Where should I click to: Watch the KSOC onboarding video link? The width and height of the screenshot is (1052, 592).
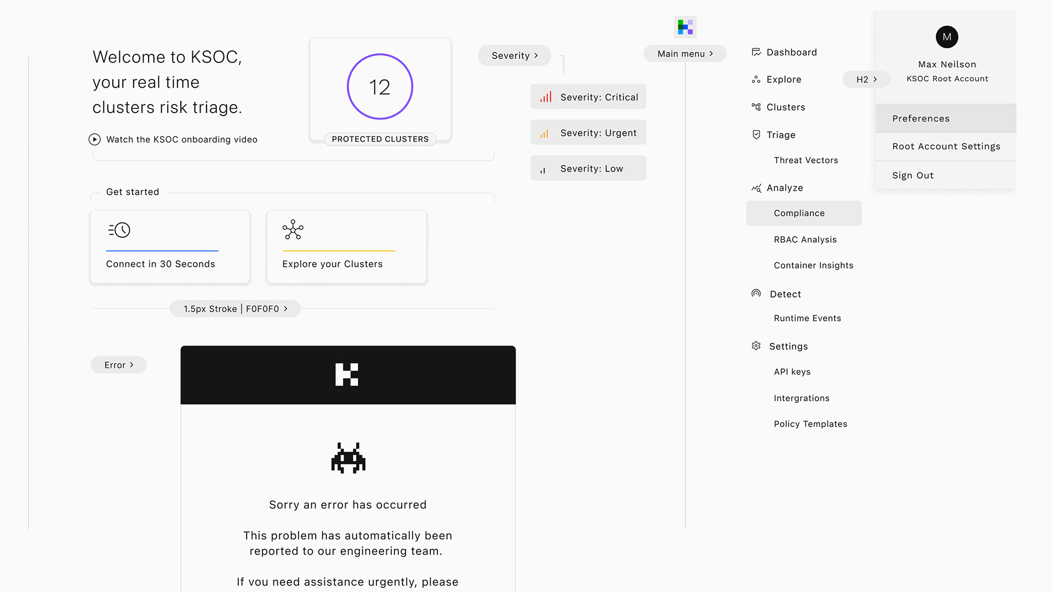coord(181,140)
